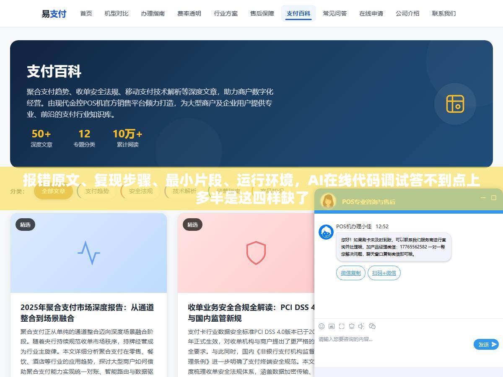The width and height of the screenshot is (503, 377).
Task: Click the 聚合支付 article summary paragraph
Action: click(x=87, y=351)
